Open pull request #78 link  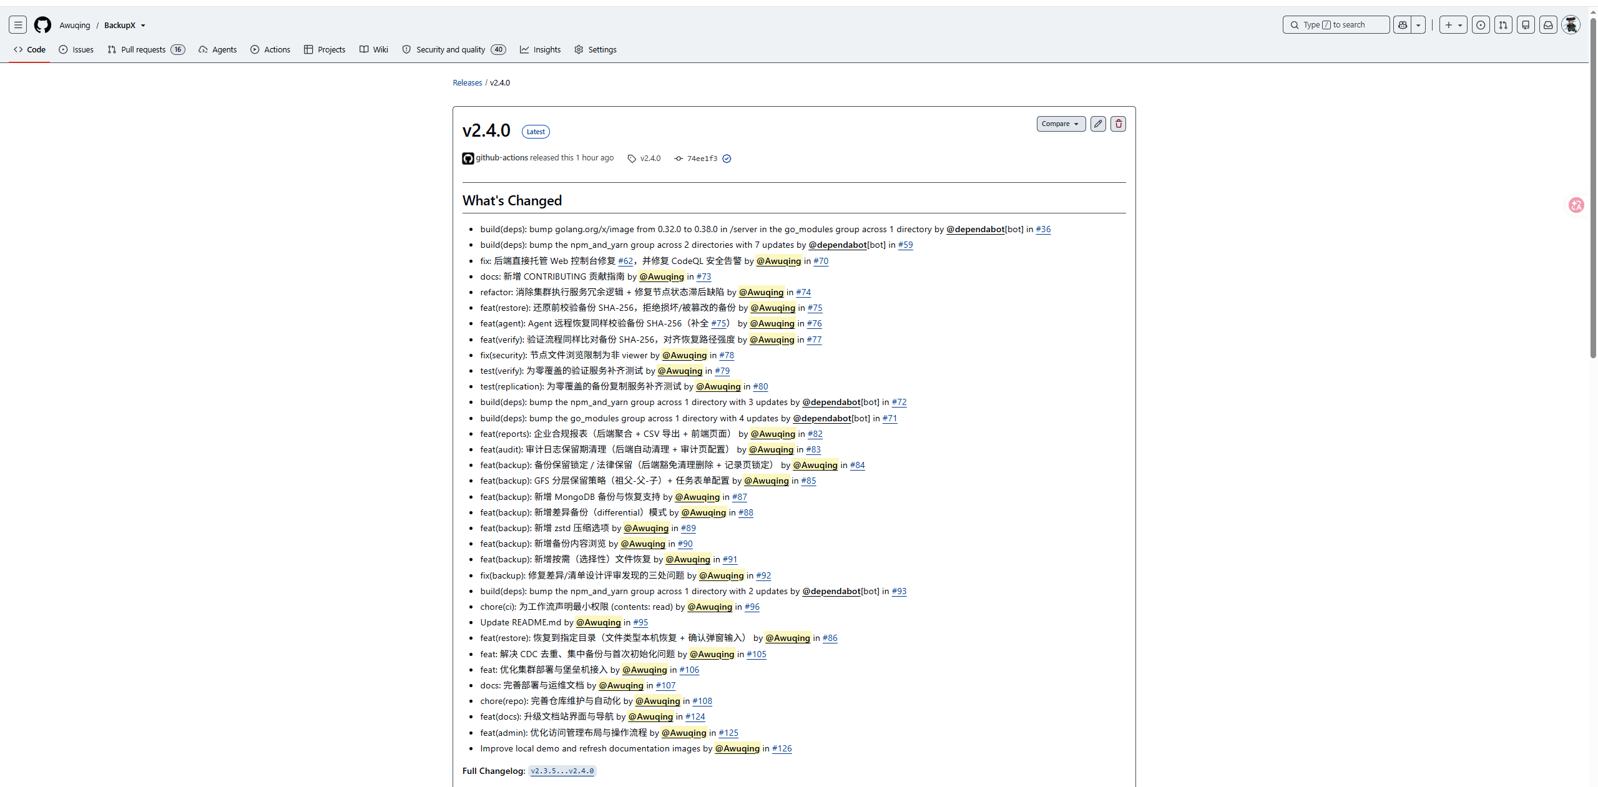(727, 355)
